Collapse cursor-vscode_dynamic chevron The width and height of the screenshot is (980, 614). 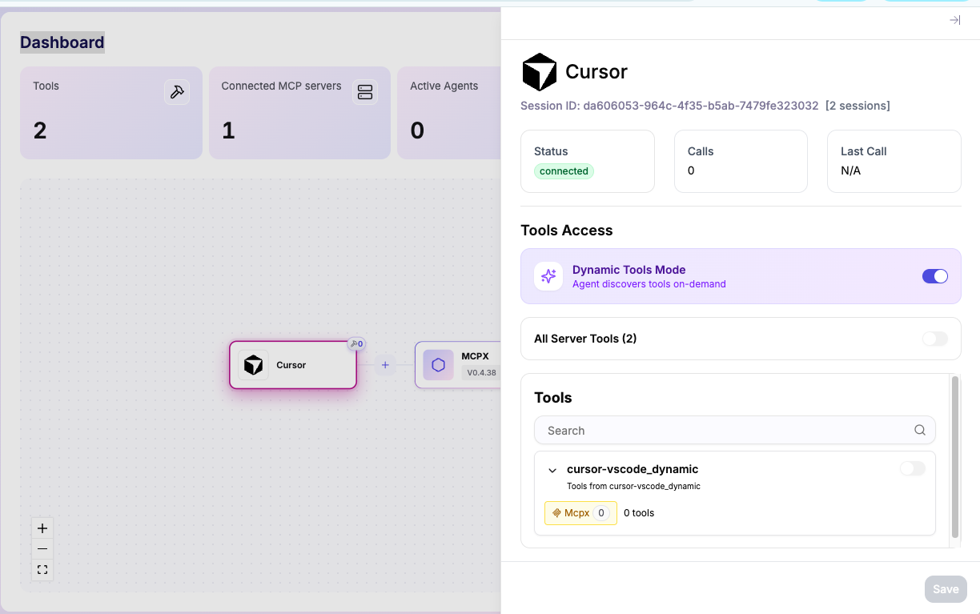click(x=552, y=470)
